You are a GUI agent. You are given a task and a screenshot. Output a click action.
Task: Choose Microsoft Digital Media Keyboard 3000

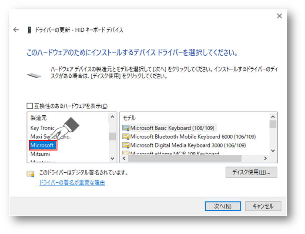[188, 145]
